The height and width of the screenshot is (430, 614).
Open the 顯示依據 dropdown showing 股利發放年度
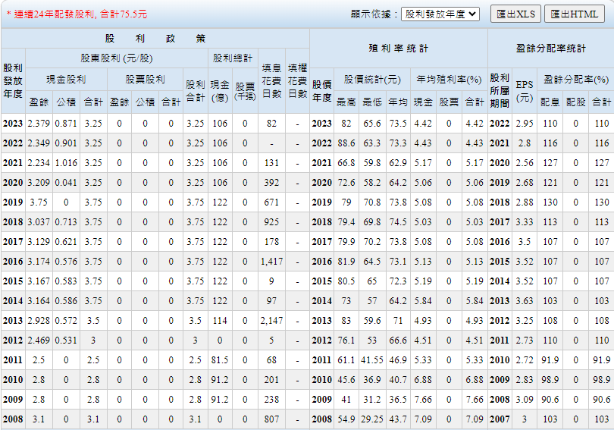click(x=440, y=14)
